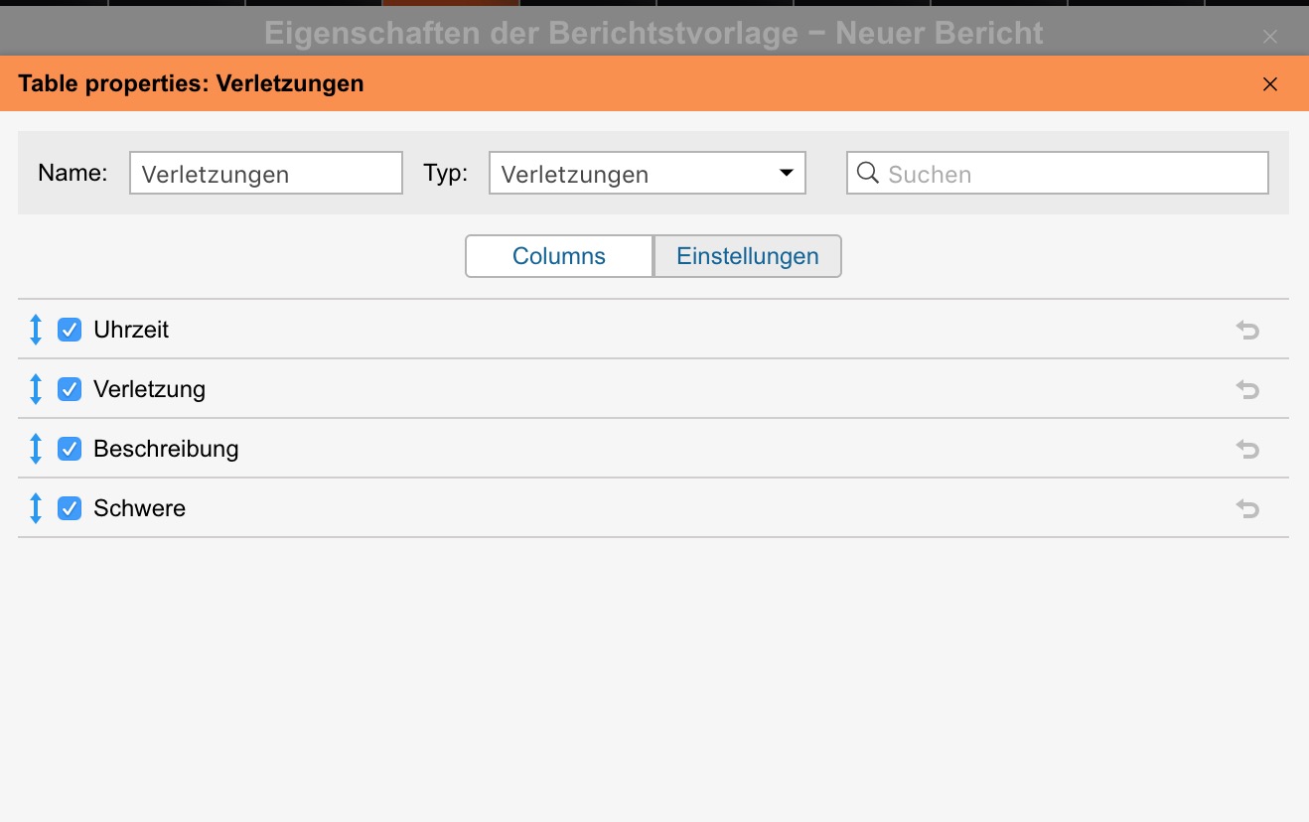Click into the Name text field
This screenshot has width=1309, height=822.
265,174
